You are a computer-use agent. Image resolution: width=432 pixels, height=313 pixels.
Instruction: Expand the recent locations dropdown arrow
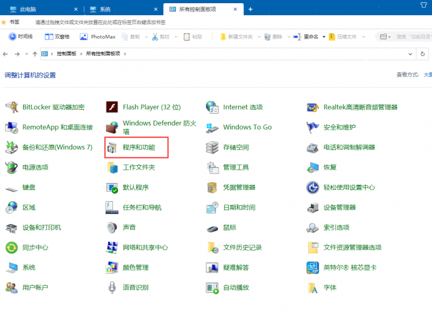[27, 54]
